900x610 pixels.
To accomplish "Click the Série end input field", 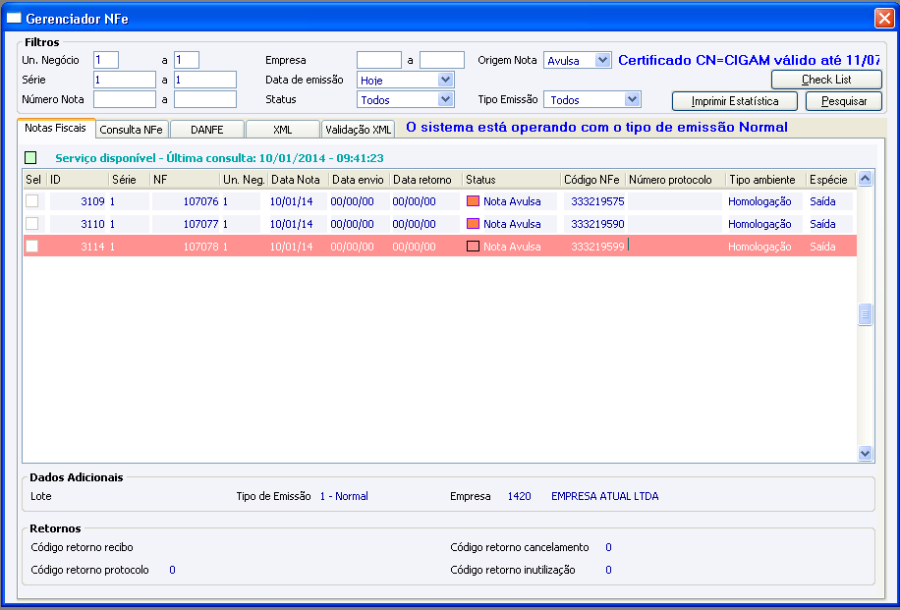I will (x=205, y=80).
